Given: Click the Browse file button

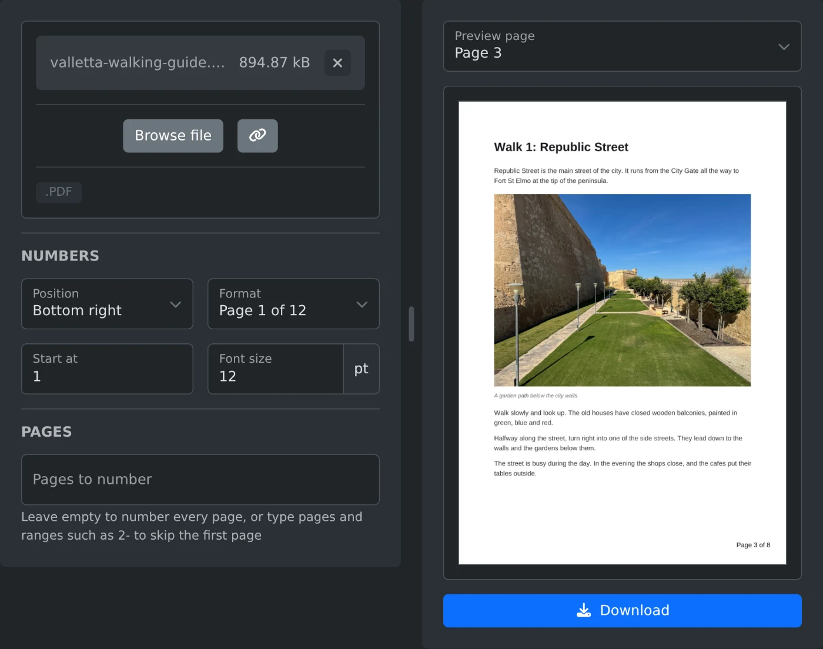Looking at the screenshot, I should 173,136.
